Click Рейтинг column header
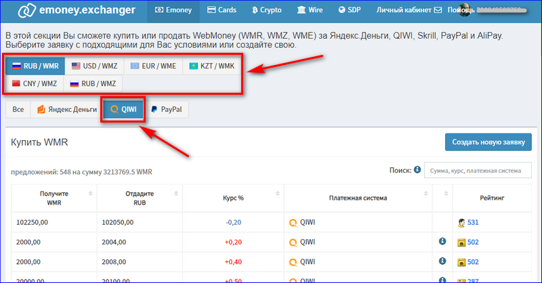This screenshot has width=542, height=283. 492,198
